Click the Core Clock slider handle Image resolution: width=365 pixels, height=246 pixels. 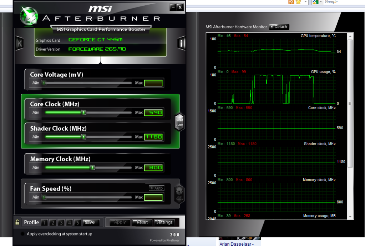84,112
